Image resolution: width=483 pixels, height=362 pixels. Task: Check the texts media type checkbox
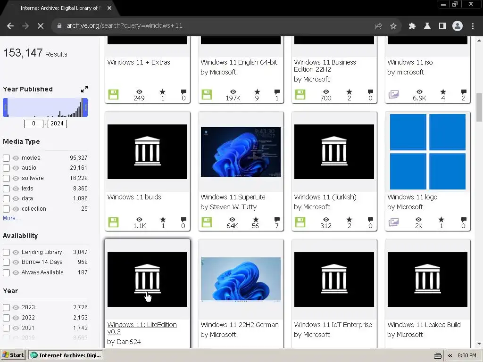coord(6,189)
